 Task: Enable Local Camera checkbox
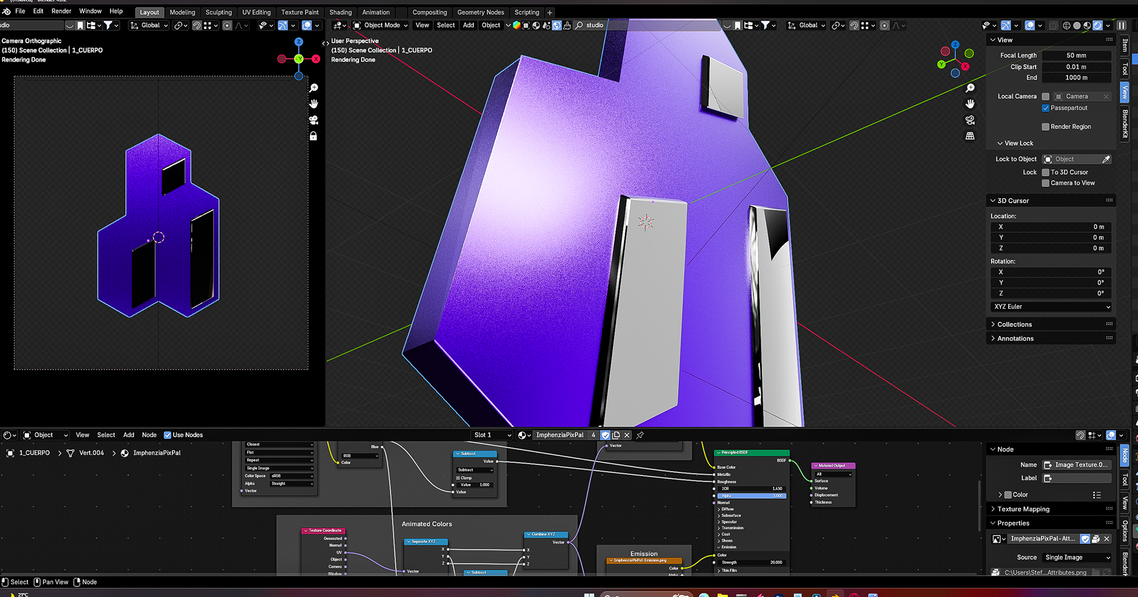coord(1046,97)
